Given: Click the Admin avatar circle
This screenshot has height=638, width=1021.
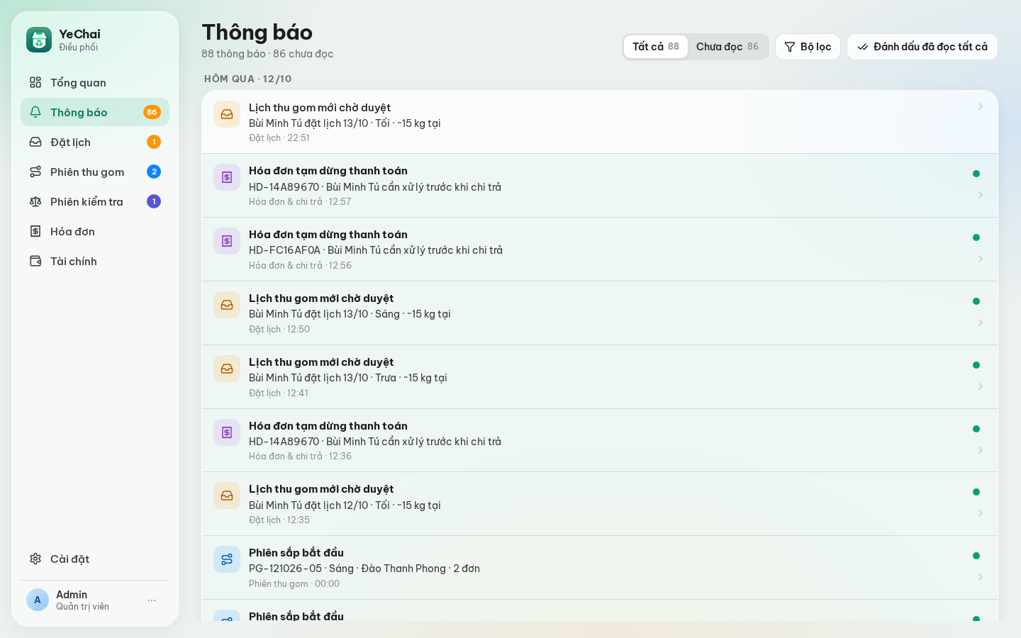Looking at the screenshot, I should click(38, 600).
